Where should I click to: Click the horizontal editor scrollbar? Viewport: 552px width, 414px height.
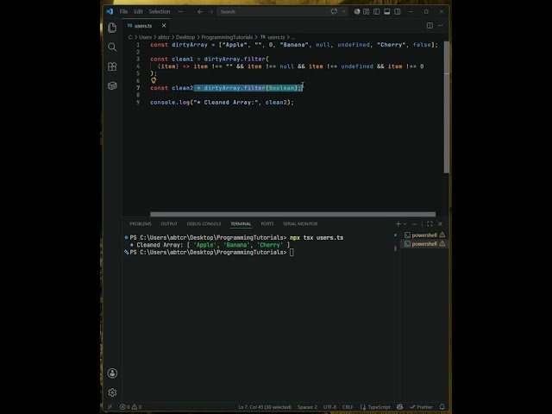point(292,214)
